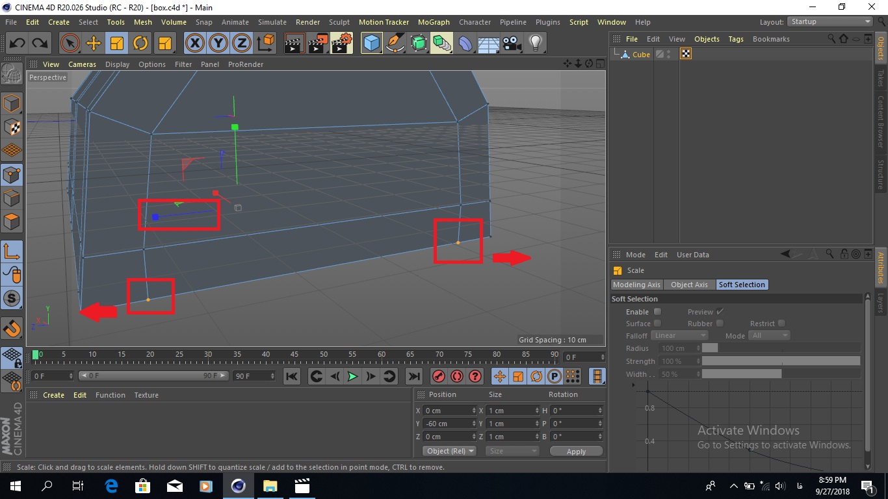Viewport: 888px width, 499px height.
Task: Open the Mode All dropdown
Action: click(769, 335)
